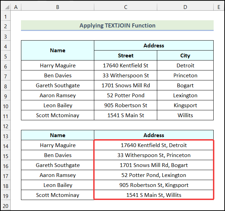Select Gareth Southgate cell in row 16
225x211 pixels.
pyautogui.click(x=57, y=165)
